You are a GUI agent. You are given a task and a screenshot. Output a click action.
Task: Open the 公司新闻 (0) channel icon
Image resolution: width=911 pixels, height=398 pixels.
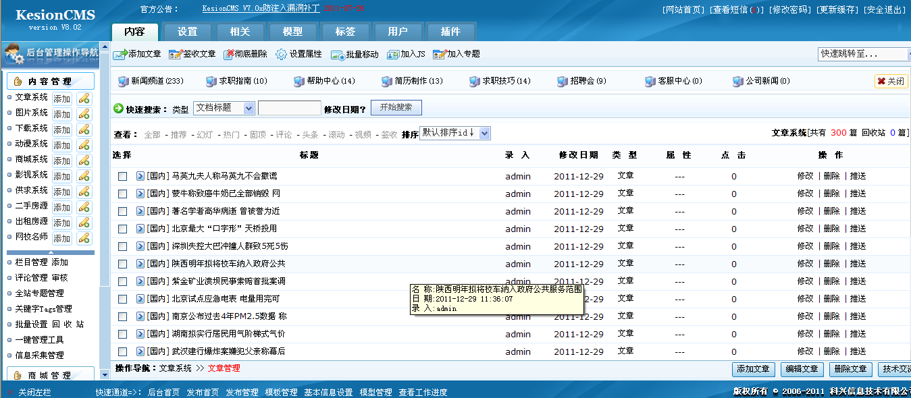tap(738, 81)
